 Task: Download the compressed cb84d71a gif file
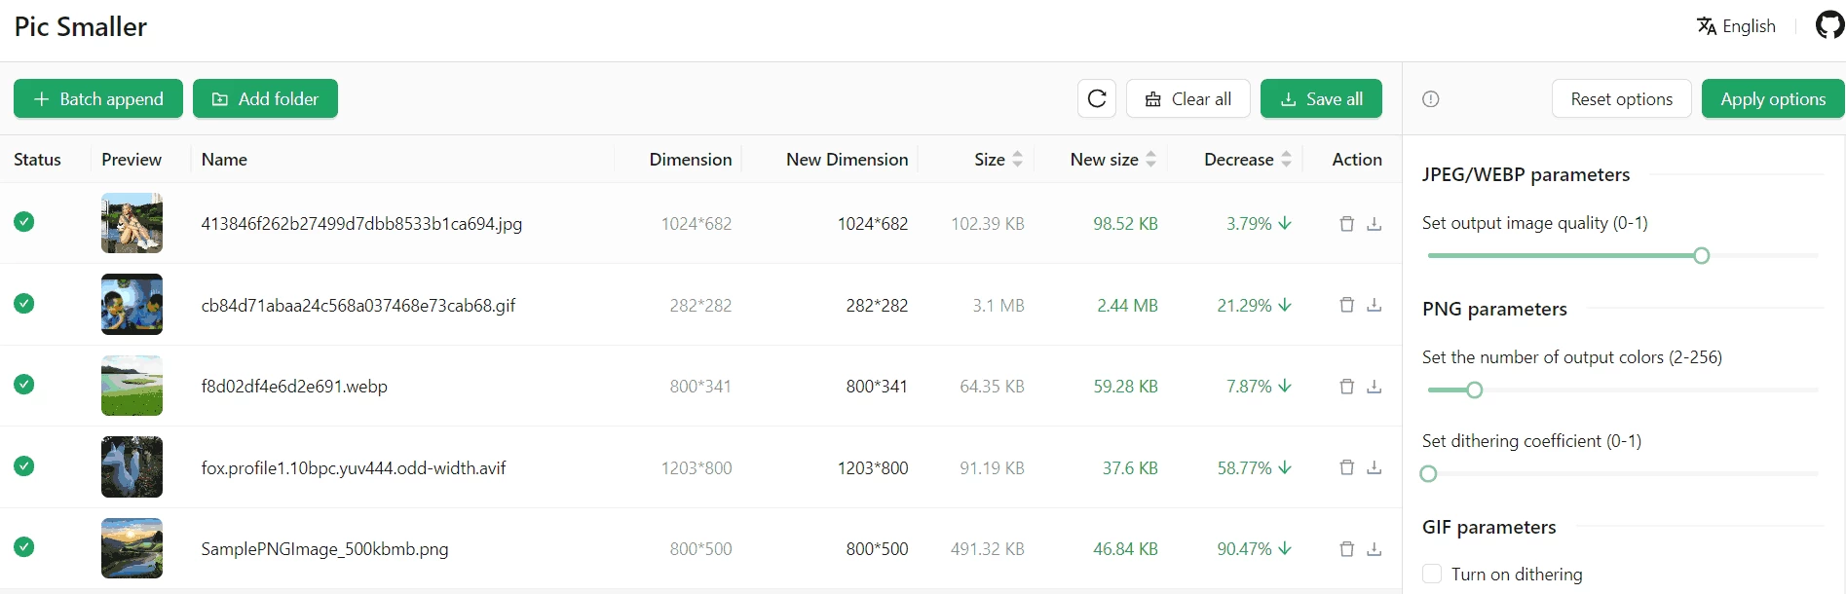[1374, 305]
